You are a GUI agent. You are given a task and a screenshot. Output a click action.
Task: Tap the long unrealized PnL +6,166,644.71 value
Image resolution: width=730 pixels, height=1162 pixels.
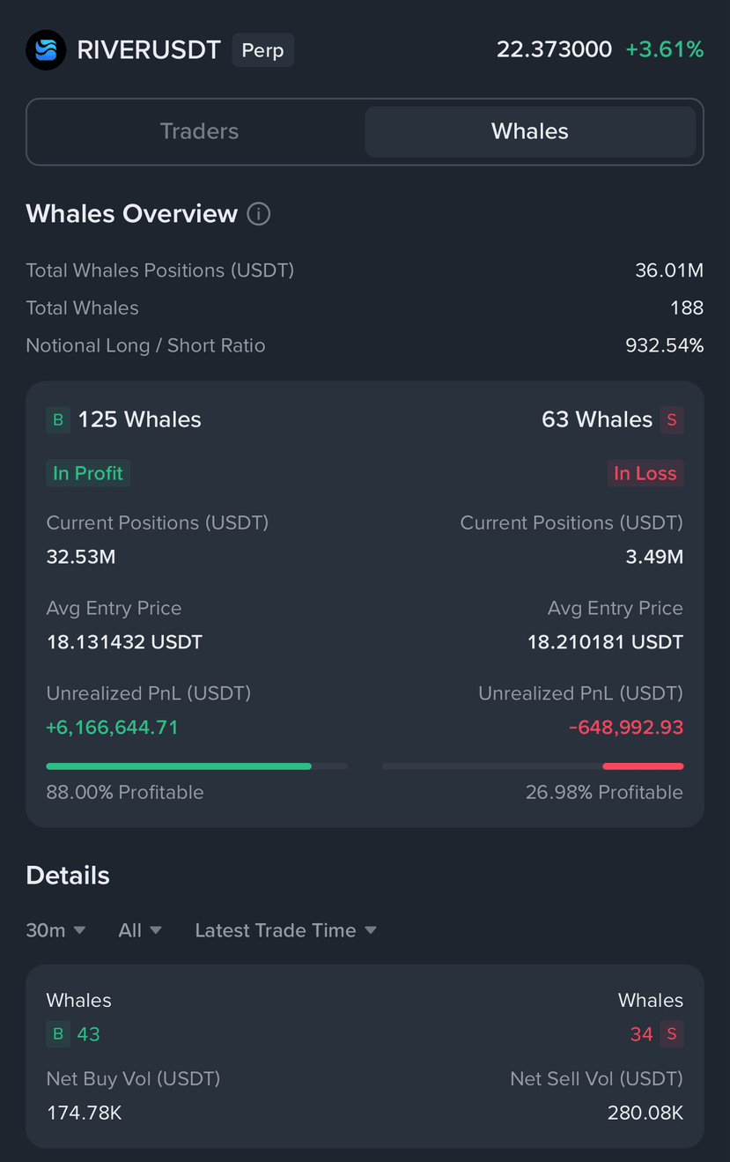(x=113, y=728)
